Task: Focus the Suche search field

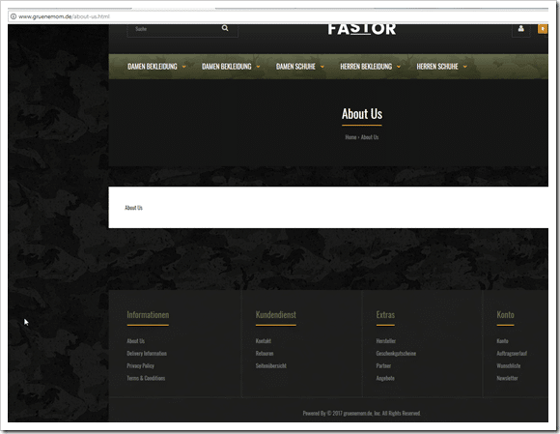Action: coord(182,29)
